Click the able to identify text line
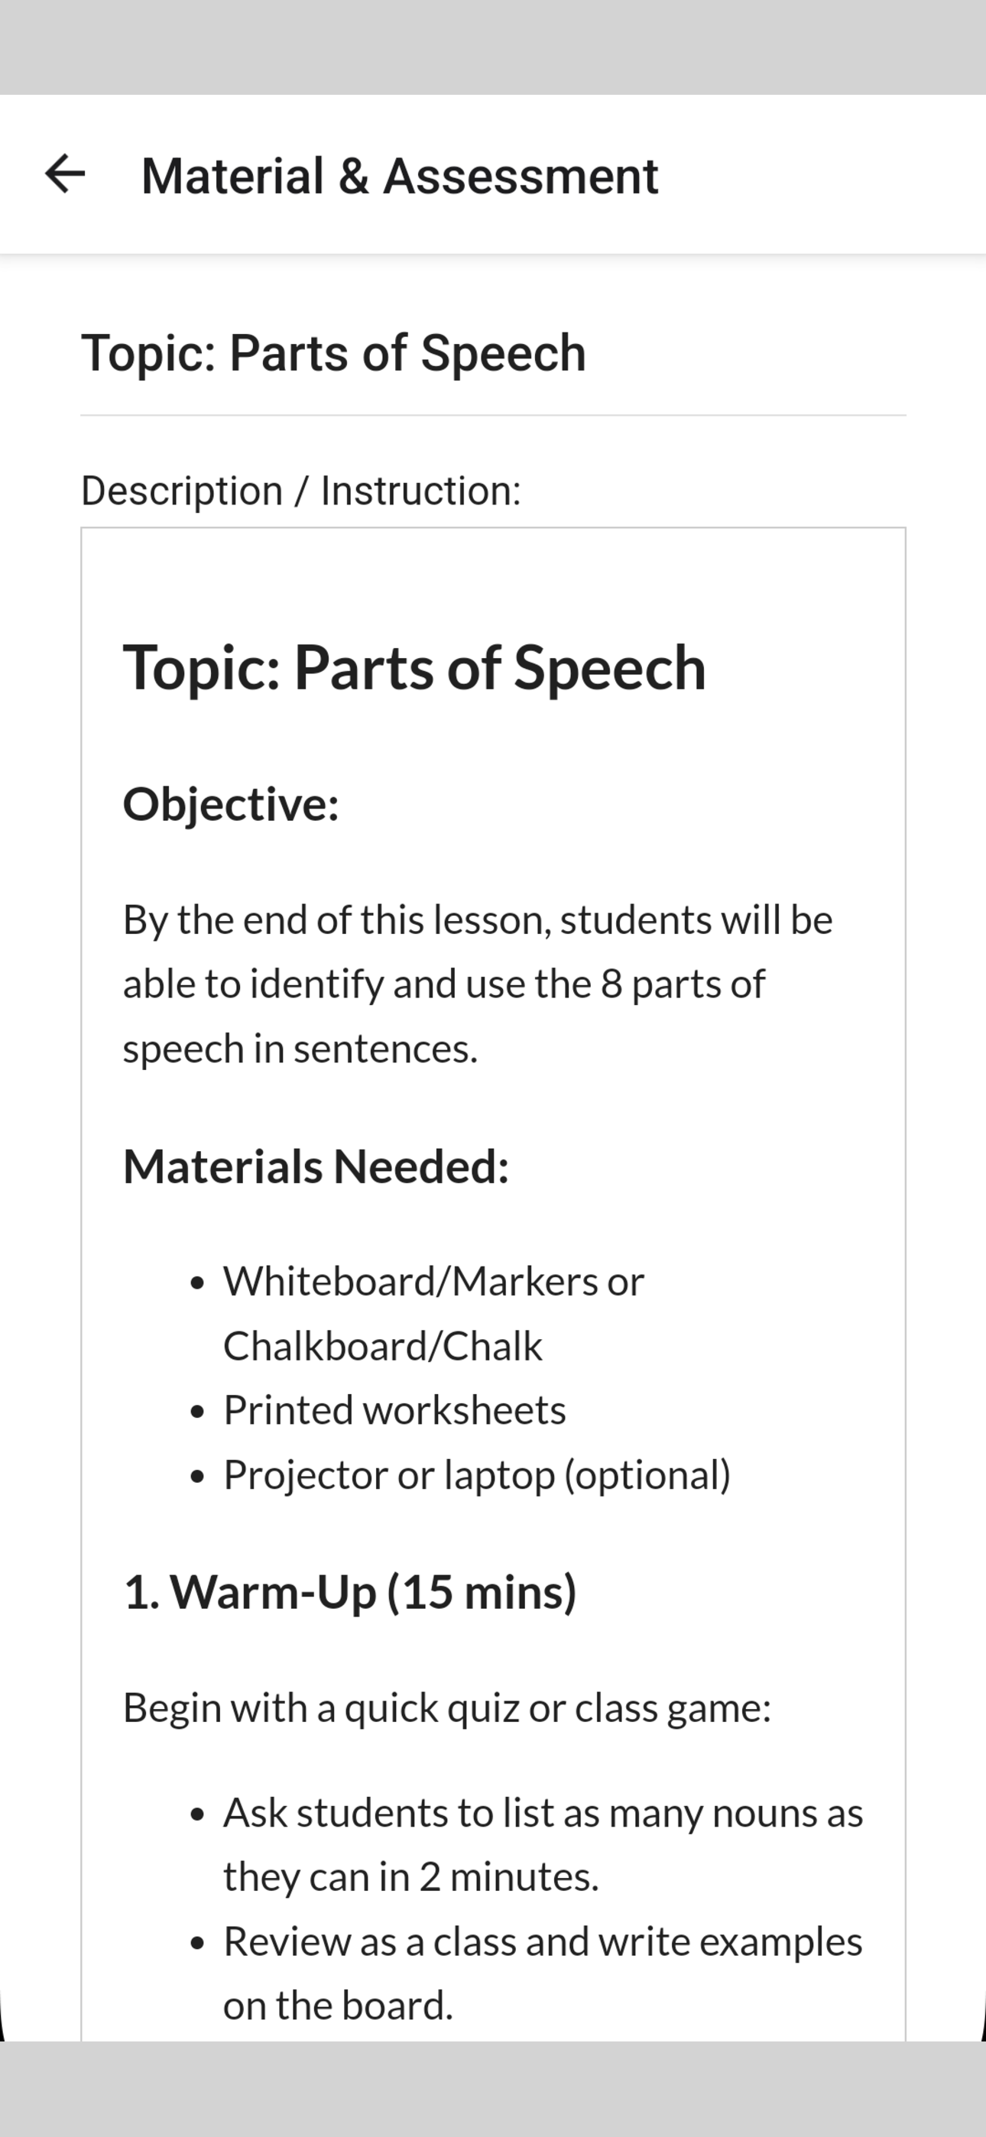This screenshot has width=986, height=2137. coord(443,984)
